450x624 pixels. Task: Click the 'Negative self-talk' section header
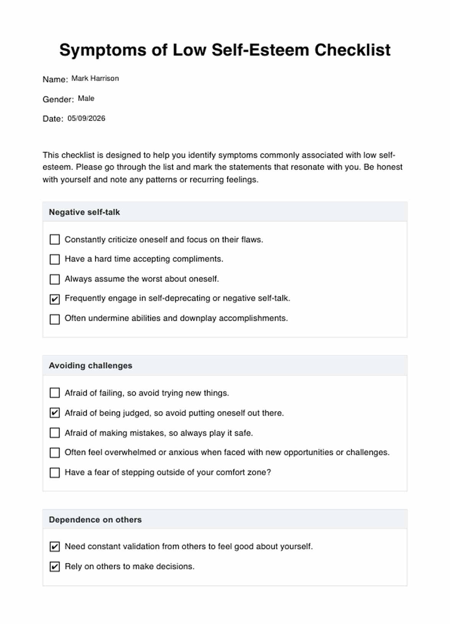tap(84, 212)
